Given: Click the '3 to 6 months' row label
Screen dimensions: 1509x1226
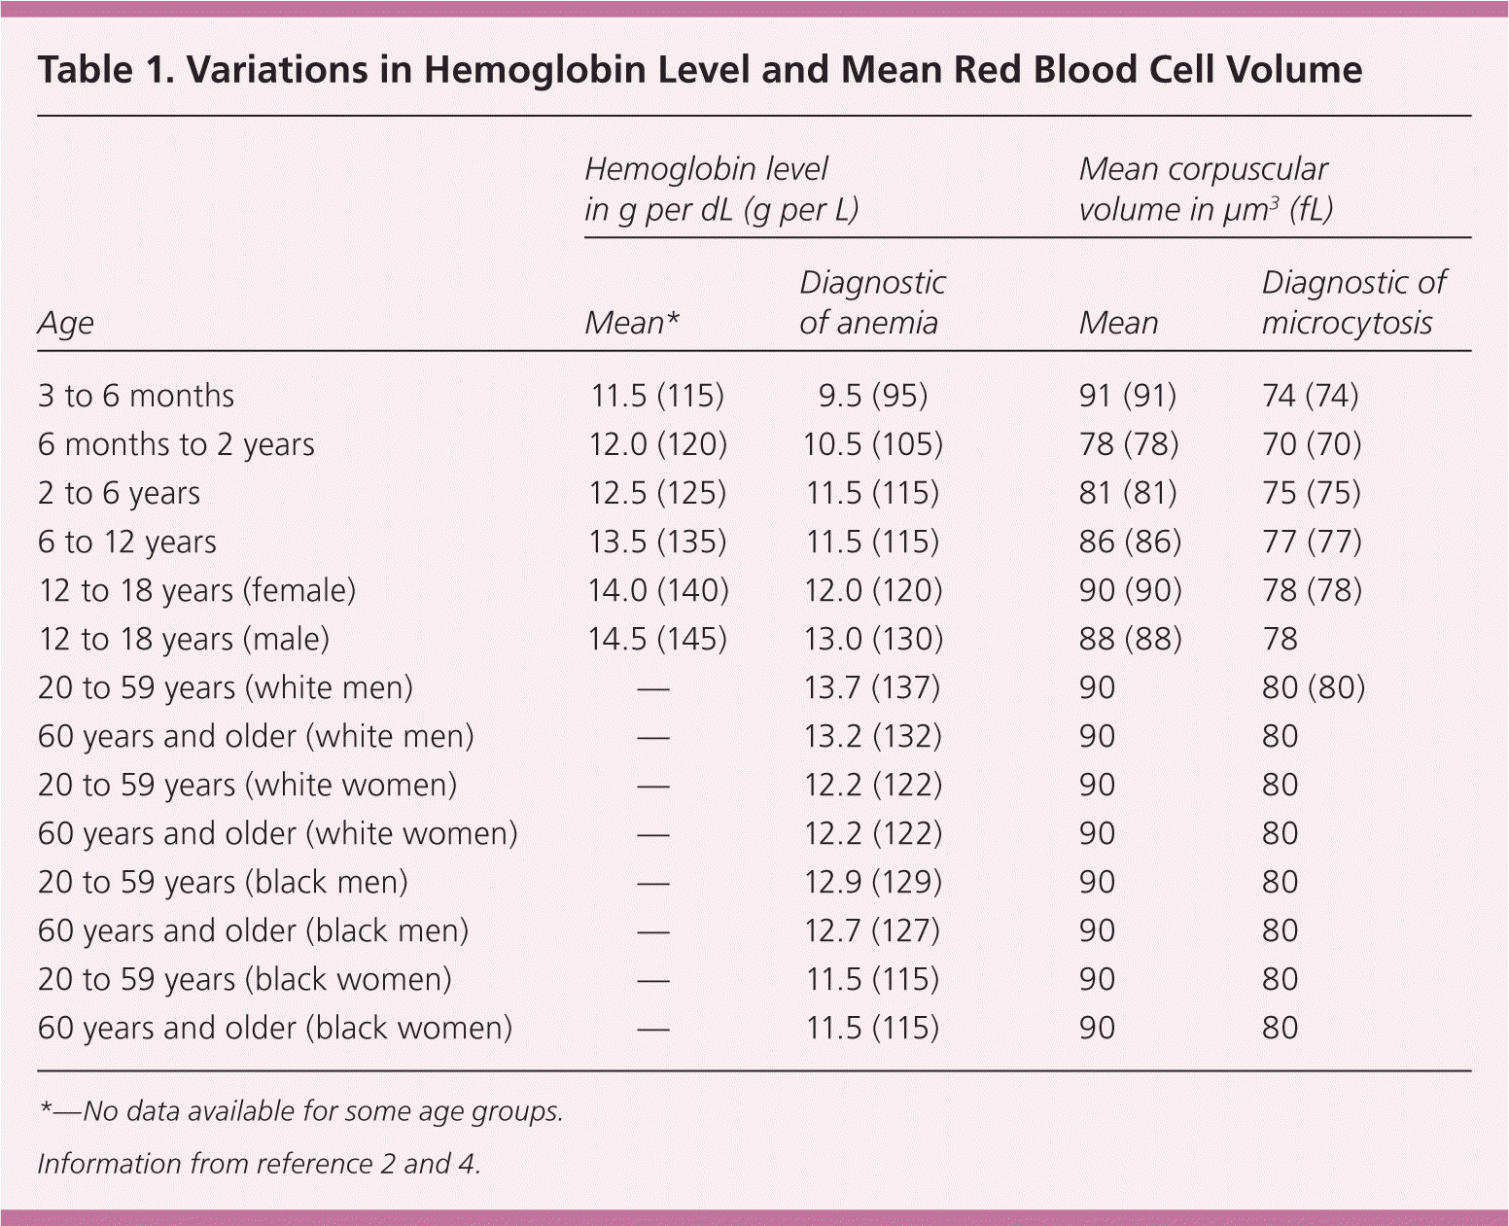Looking at the screenshot, I should pyautogui.click(x=136, y=396).
